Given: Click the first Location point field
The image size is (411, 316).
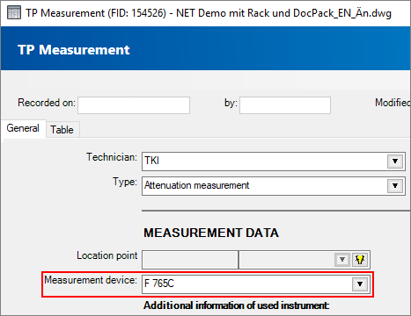Looking at the screenshot, I should (x=190, y=260).
